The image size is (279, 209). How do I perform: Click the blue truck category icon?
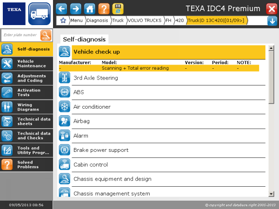pyautogui.click(x=40, y=14)
